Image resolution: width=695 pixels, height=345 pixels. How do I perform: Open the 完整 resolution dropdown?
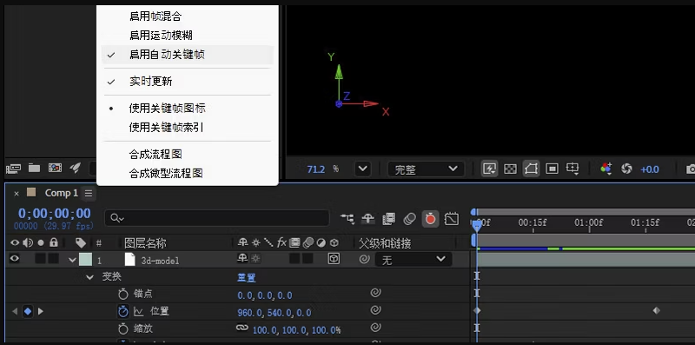tap(426, 169)
